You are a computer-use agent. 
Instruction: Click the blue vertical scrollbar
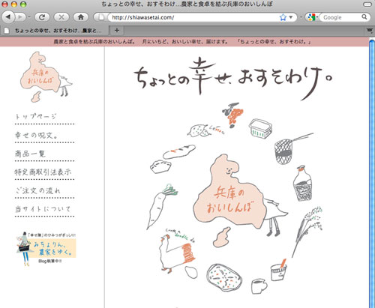pos(372,174)
